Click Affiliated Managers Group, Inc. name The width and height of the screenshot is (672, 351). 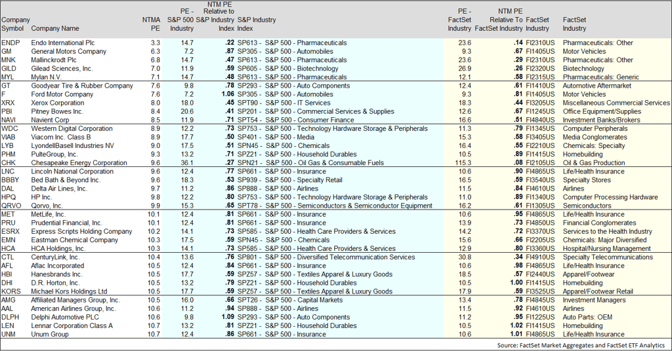(75, 300)
